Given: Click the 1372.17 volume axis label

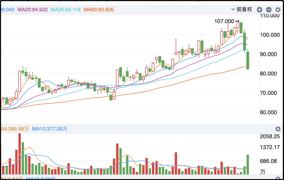Looking at the screenshot, I should click(x=270, y=147).
